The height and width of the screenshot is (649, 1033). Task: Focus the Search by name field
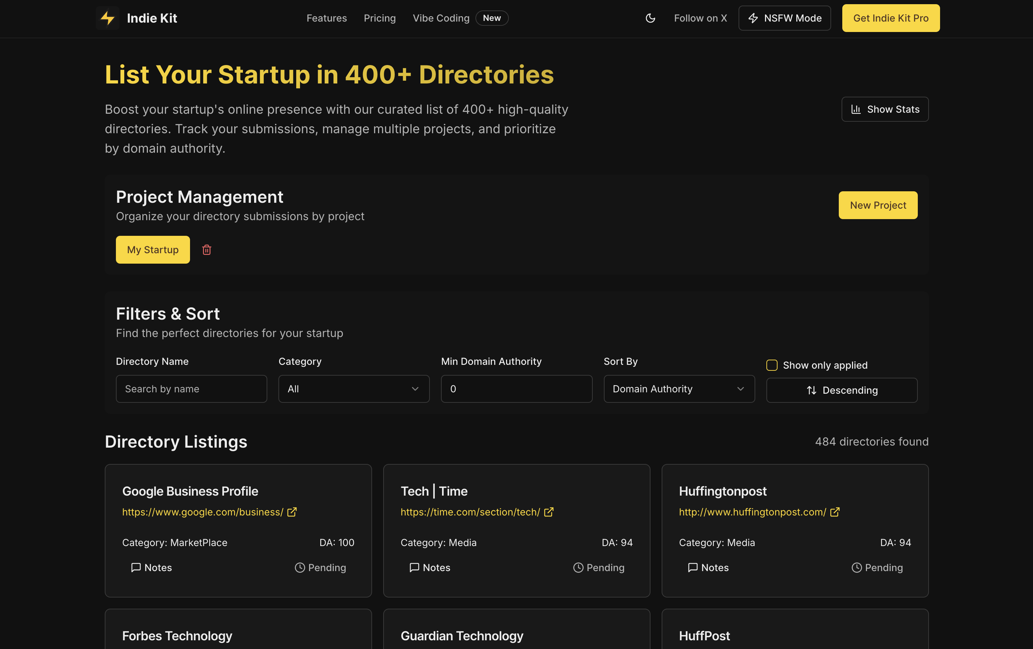(191, 389)
